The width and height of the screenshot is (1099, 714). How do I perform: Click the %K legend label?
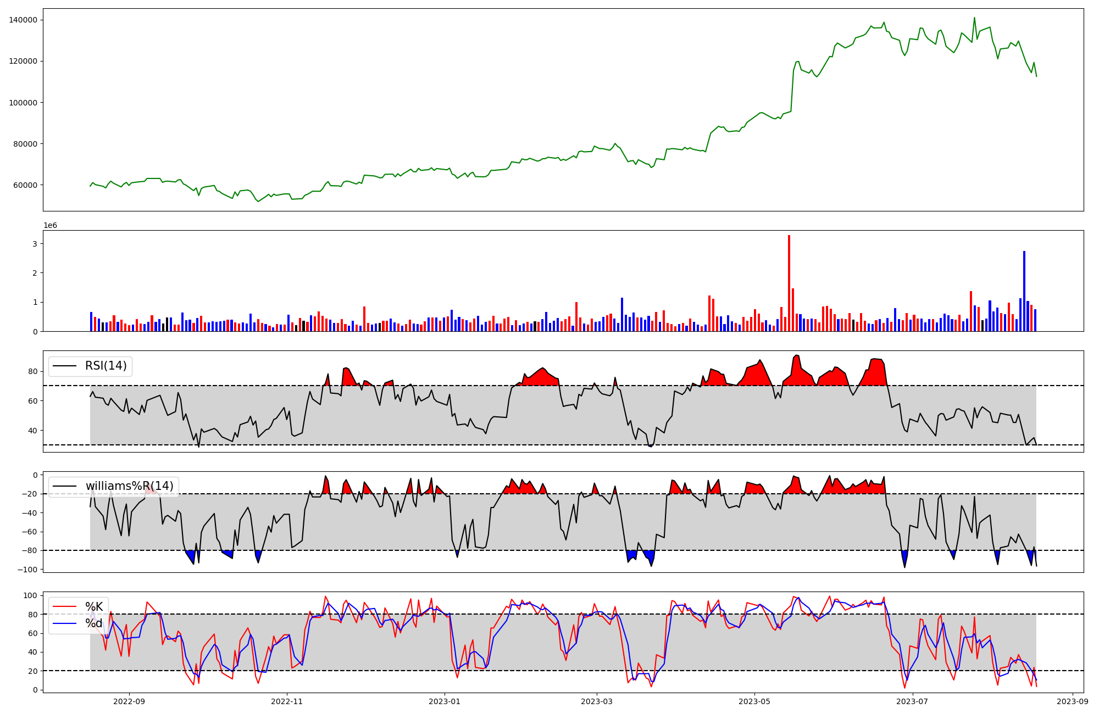click(94, 606)
